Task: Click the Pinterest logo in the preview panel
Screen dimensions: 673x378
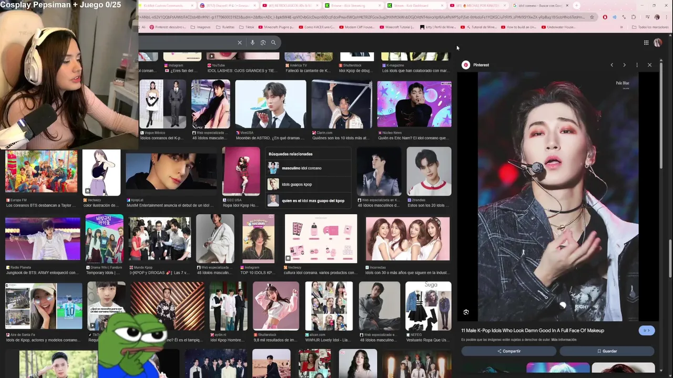Action: tap(466, 65)
